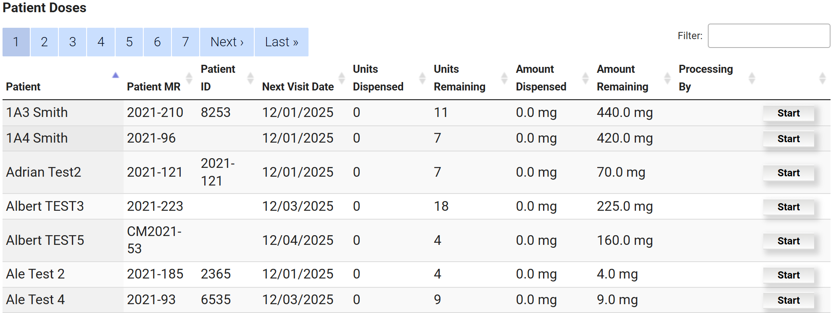Open page 7 of patient doses
The width and height of the screenshot is (836, 313).
[x=185, y=42]
